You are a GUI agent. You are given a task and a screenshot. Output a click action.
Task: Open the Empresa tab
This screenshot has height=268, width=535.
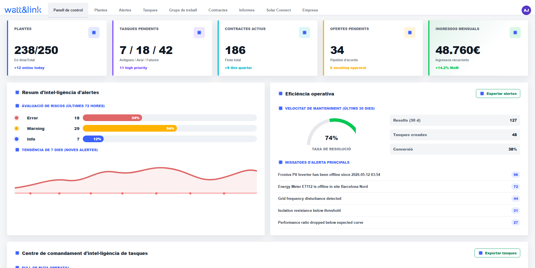pyautogui.click(x=310, y=10)
